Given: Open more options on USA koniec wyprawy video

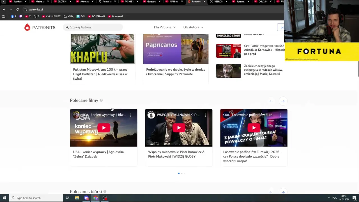Looking at the screenshot, I should 130,115.
